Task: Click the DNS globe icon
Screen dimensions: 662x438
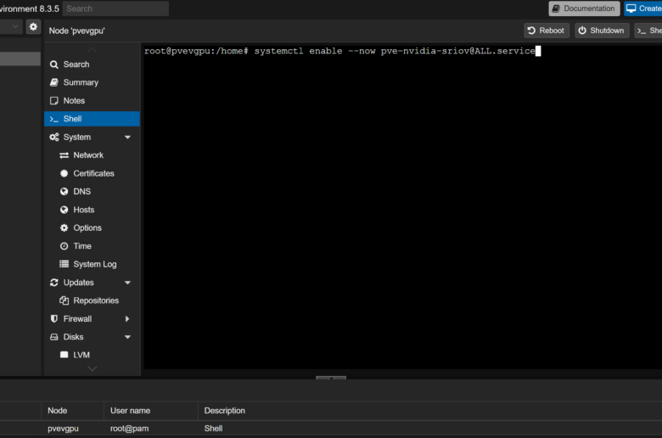Action: (64, 191)
